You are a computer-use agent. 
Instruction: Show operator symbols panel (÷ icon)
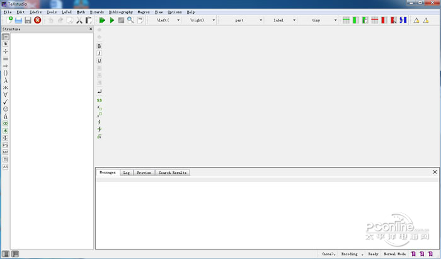point(5,52)
